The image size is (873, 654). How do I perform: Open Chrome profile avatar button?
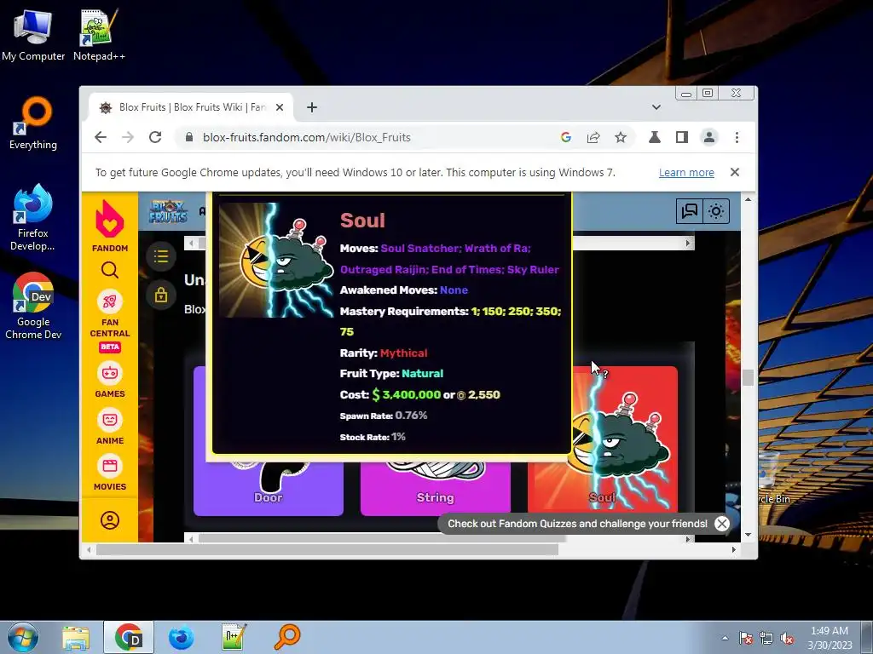[x=708, y=137]
